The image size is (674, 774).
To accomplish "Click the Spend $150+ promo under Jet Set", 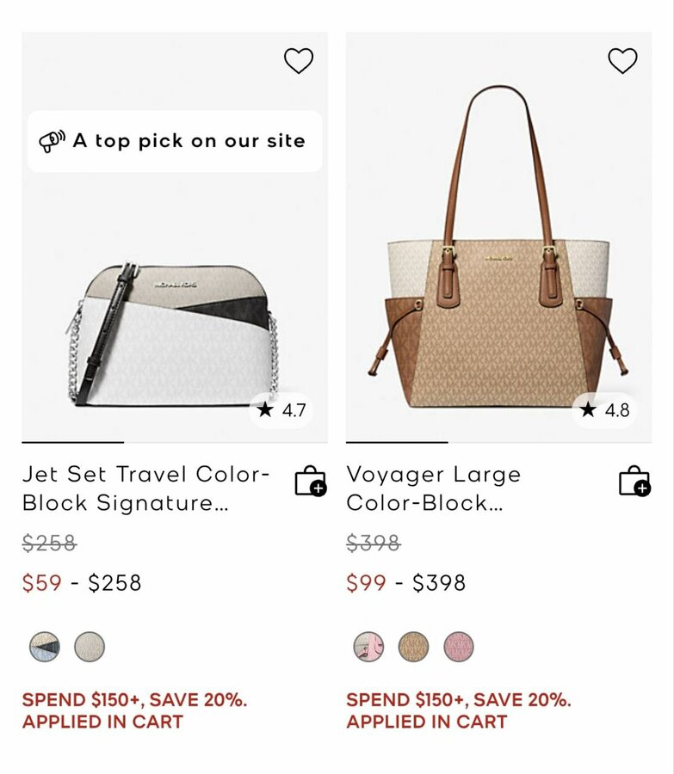I will (x=134, y=710).
